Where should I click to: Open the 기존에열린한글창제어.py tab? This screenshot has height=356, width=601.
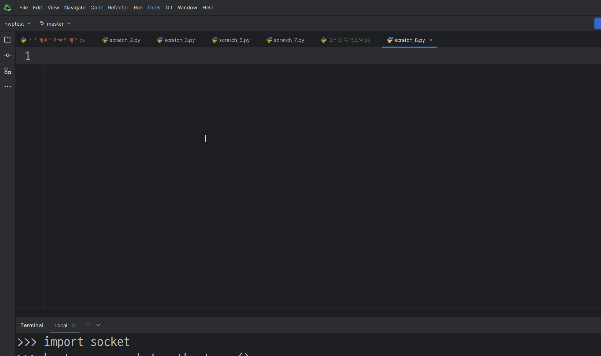tap(53, 40)
